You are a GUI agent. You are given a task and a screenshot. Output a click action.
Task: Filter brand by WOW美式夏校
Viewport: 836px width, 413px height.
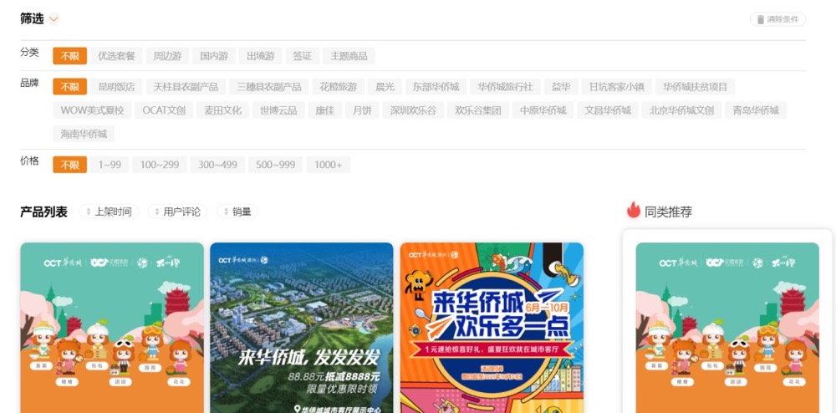(x=92, y=110)
